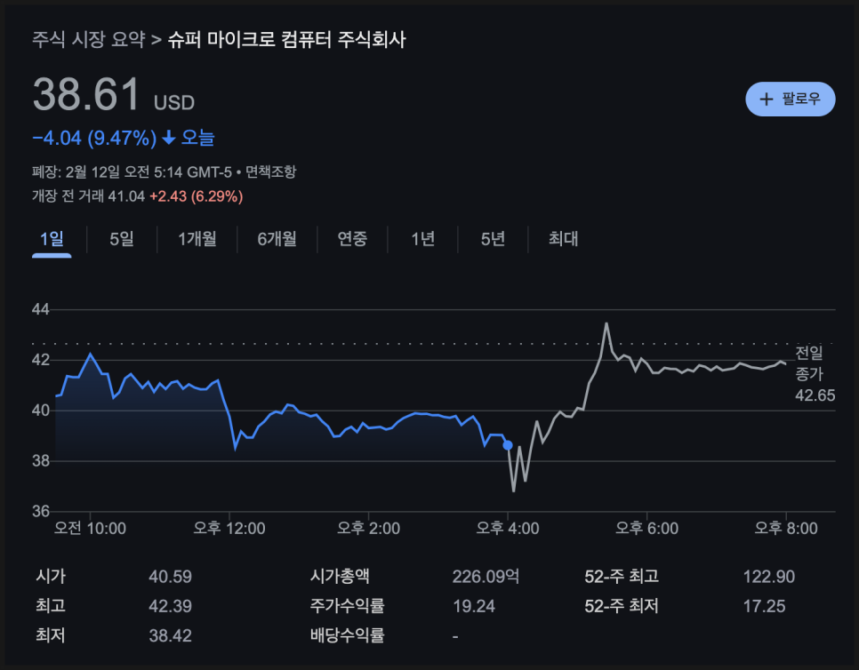Click the 배당수익률 label

[348, 635]
